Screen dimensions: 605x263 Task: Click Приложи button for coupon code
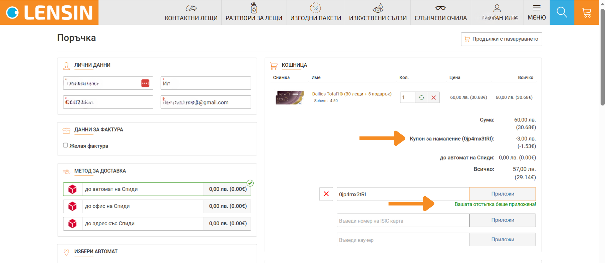coord(502,194)
